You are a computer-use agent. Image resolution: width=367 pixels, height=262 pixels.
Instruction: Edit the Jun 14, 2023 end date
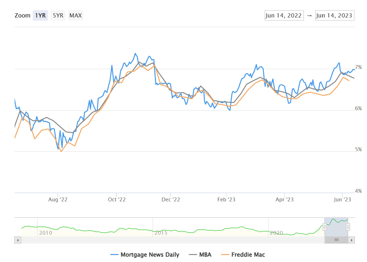(x=335, y=16)
